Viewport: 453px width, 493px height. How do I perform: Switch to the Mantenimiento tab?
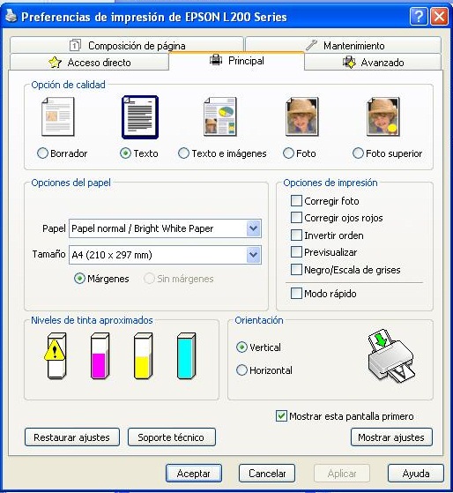(x=344, y=45)
